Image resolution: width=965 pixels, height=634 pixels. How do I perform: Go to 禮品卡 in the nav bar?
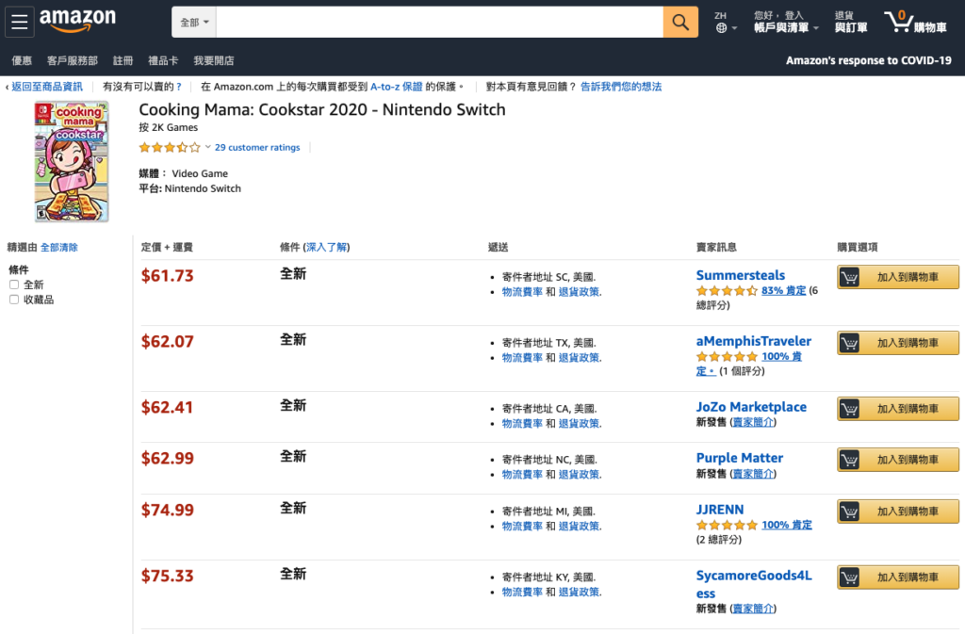point(163,60)
